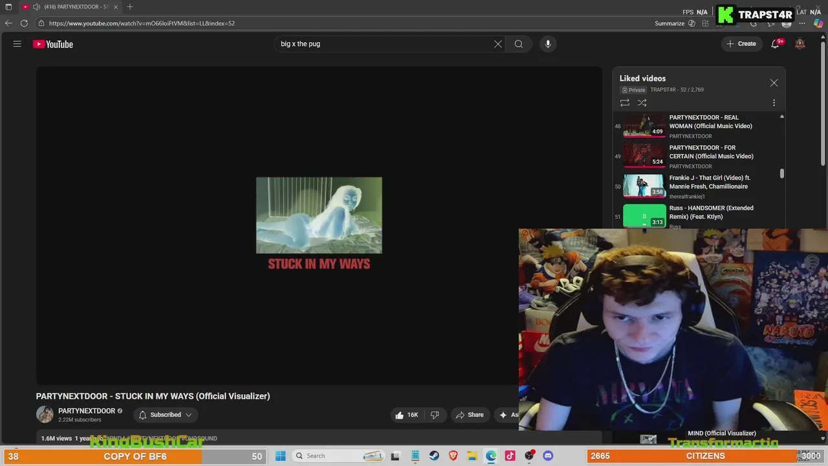
Task: Start voice search with the microphone
Action: pos(548,44)
